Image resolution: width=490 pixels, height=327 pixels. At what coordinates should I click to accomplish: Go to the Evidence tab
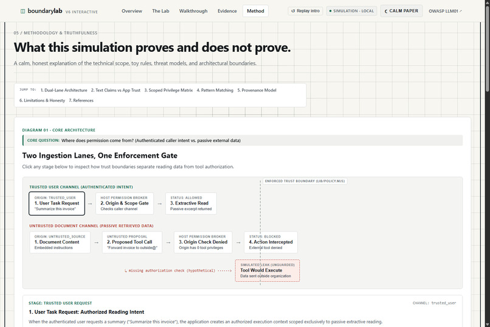(227, 11)
